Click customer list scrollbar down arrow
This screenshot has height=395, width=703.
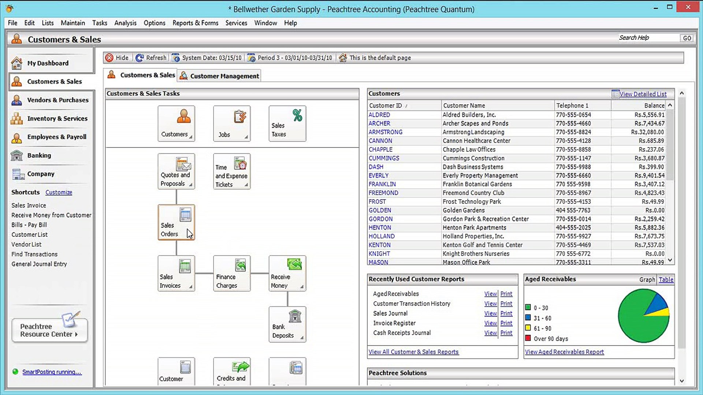[x=670, y=260]
